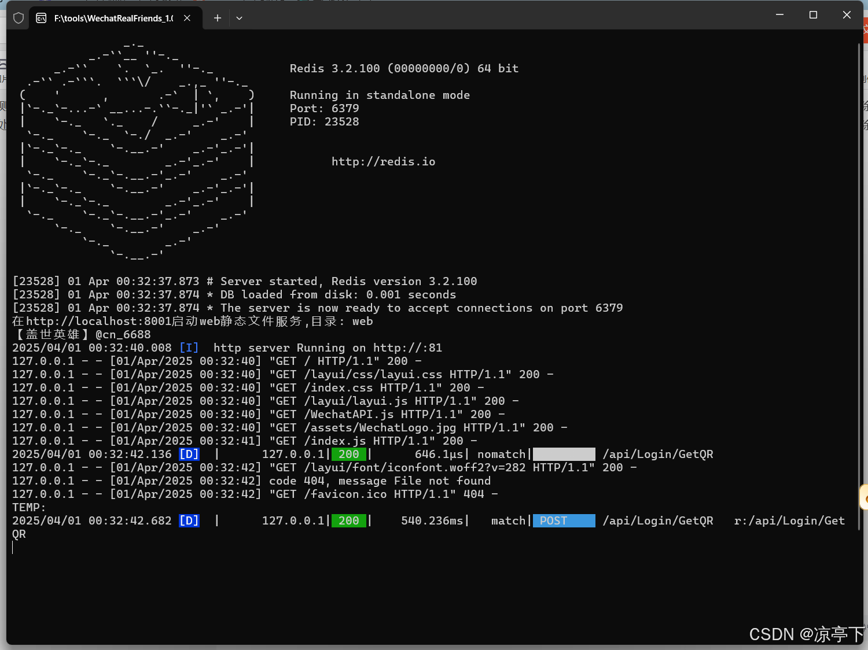The image size is (868, 650).
Task: Click the 'Running in standalone mode' line
Action: click(380, 95)
